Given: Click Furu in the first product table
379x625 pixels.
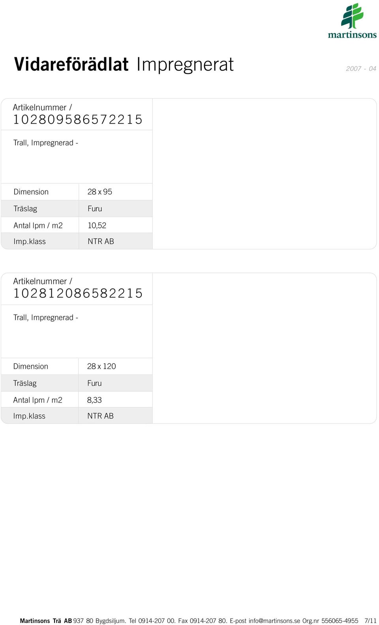Looking at the screenshot, I should tap(95, 209).
